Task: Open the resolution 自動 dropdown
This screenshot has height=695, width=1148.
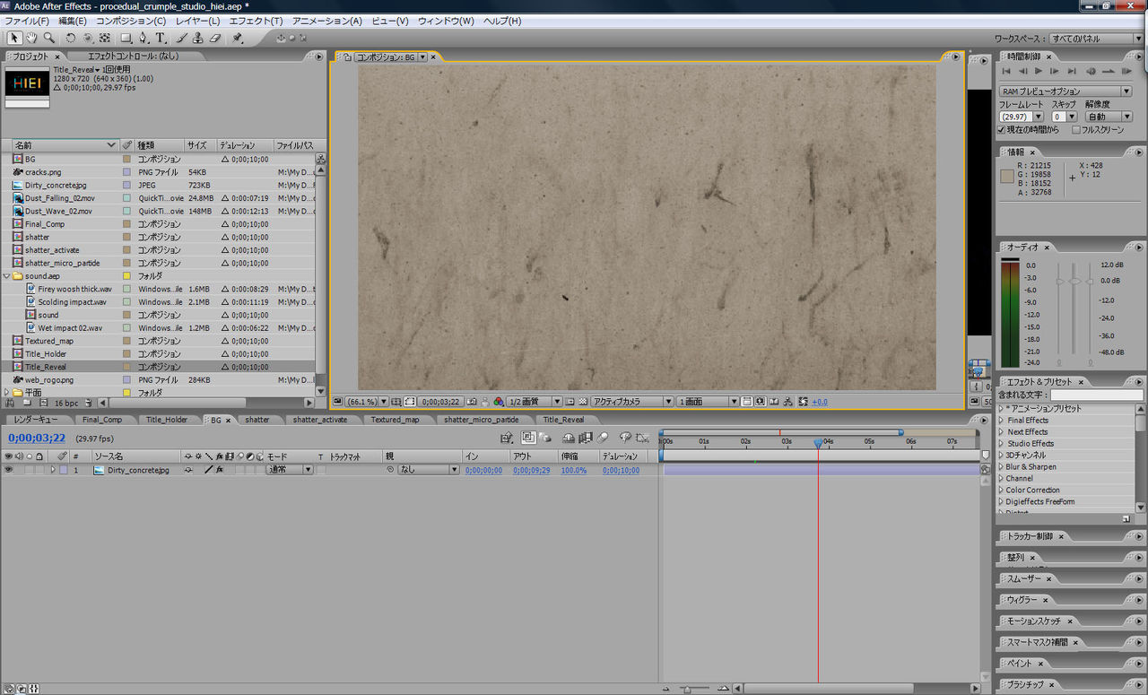Action: coord(1109,117)
